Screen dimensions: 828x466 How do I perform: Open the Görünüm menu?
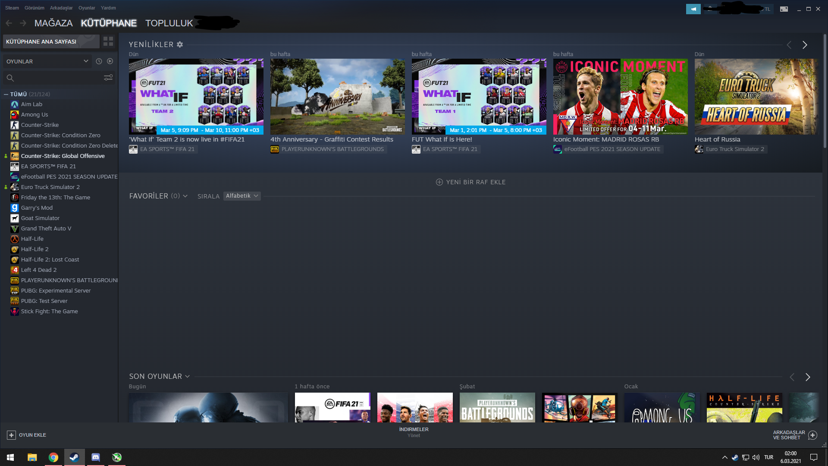pyautogui.click(x=34, y=8)
